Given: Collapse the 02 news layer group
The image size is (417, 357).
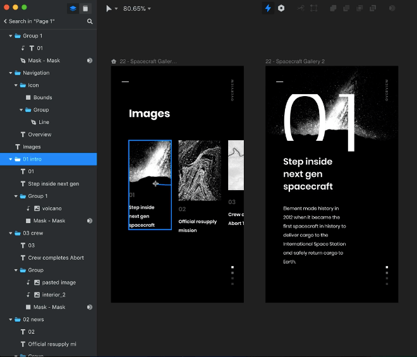Looking at the screenshot, I should click(11, 320).
